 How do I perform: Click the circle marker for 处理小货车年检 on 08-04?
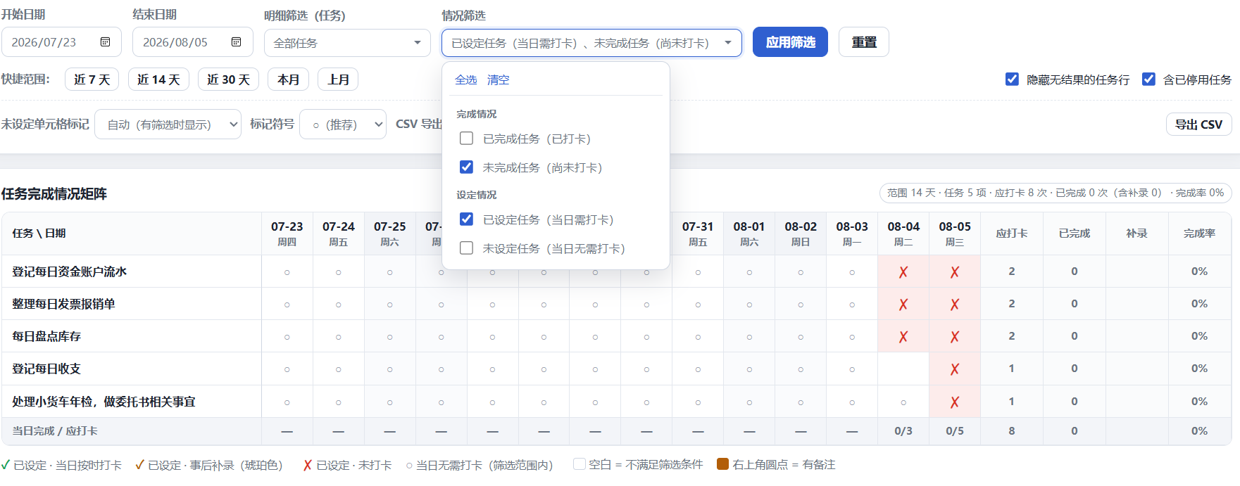[x=903, y=402]
